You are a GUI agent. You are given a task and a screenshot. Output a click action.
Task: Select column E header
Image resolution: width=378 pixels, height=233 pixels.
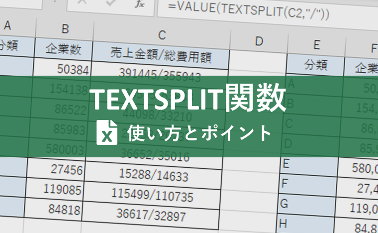pyautogui.click(x=316, y=45)
